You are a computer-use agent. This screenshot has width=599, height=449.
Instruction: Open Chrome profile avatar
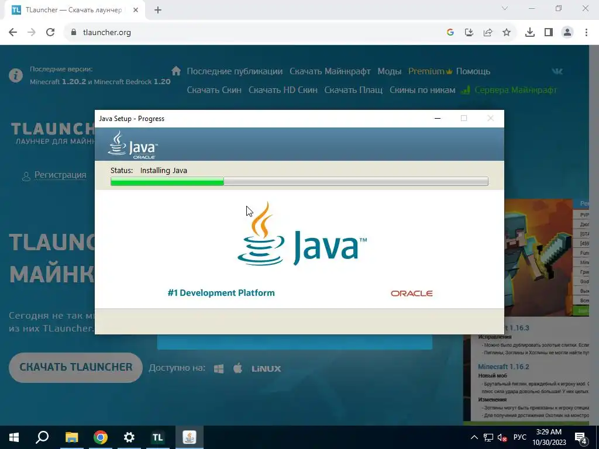click(567, 33)
